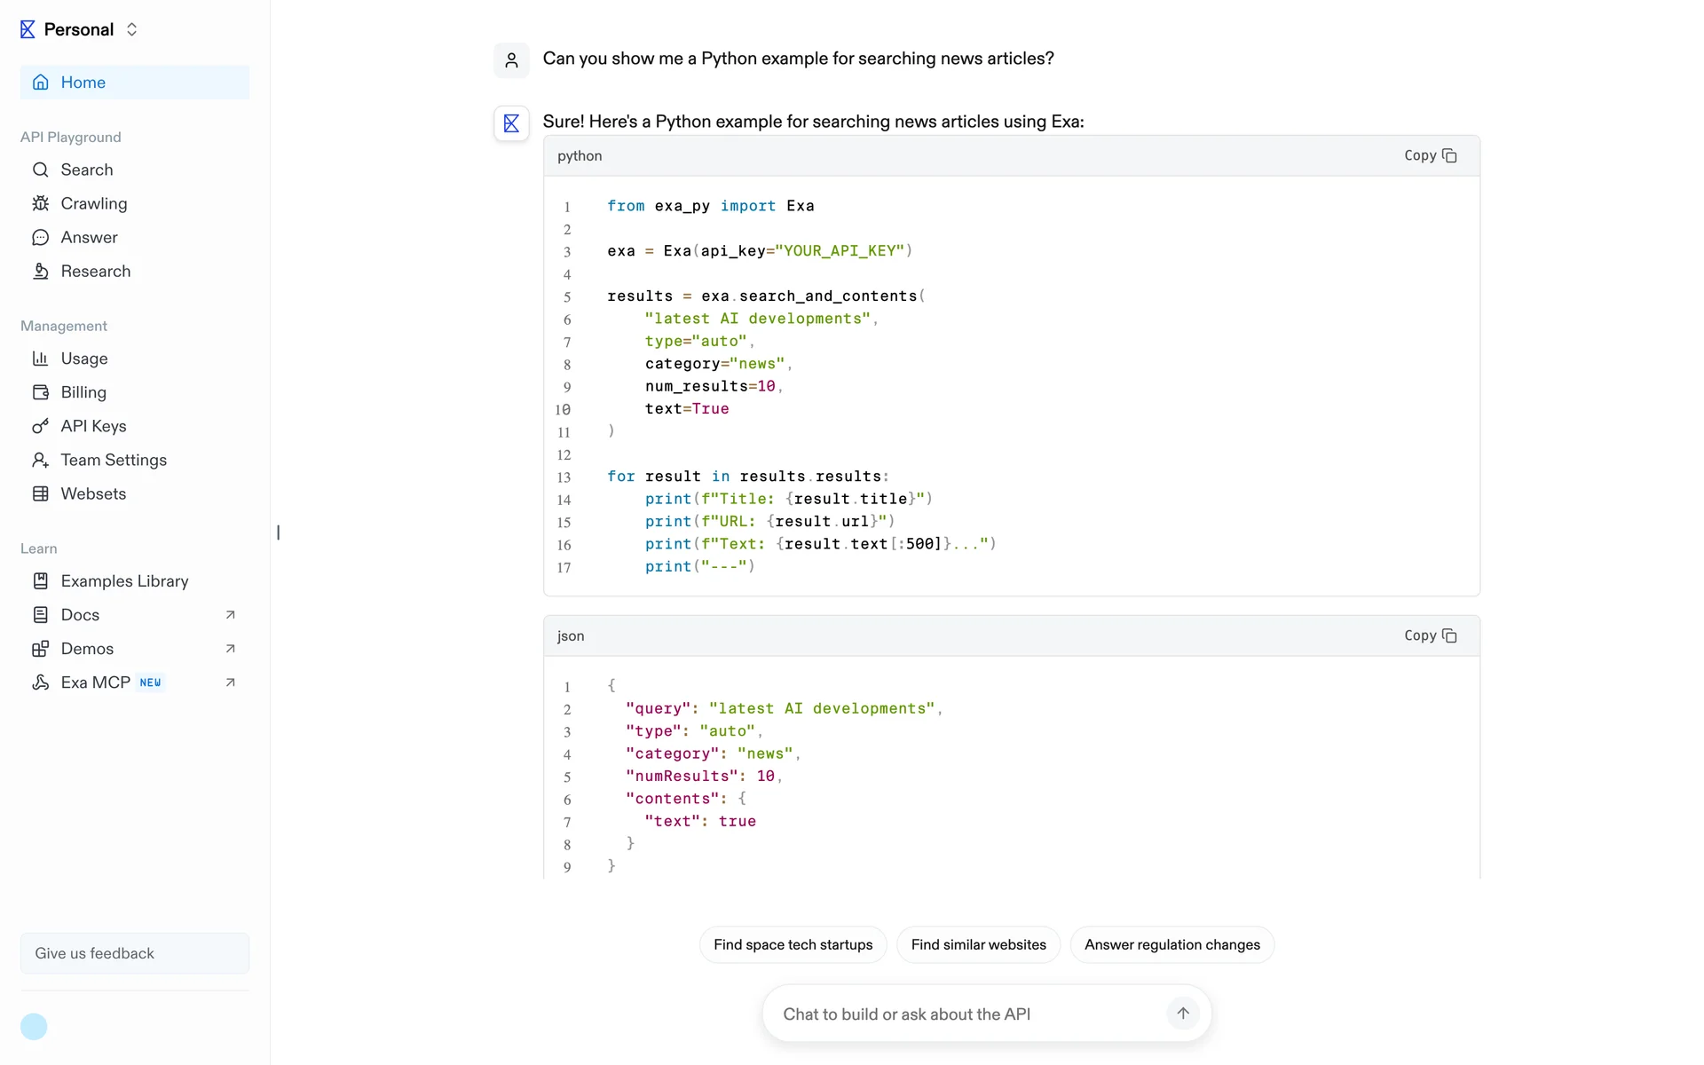1704x1065 pixels.
Task: Expand the Personal workspace switcher
Action: tap(131, 29)
